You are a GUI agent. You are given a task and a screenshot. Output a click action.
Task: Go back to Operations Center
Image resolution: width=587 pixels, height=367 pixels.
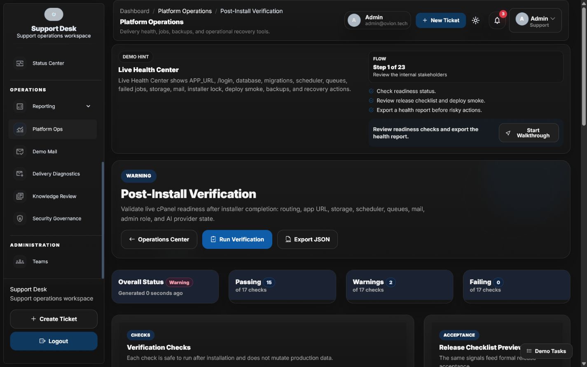159,239
